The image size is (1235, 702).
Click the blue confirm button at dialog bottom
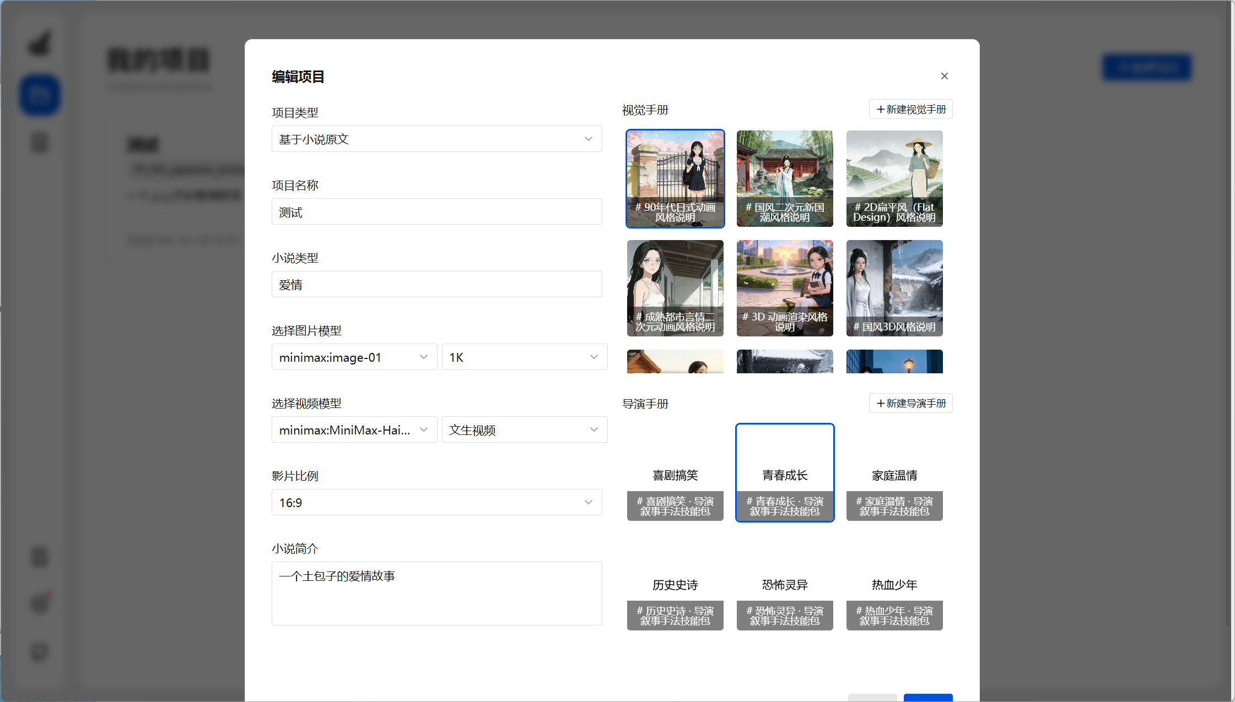point(928,698)
